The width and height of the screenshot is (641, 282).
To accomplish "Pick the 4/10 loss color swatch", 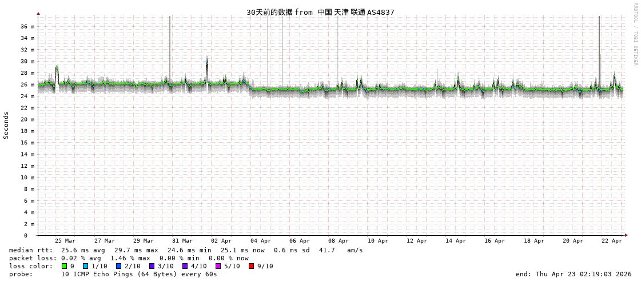I will click(185, 266).
